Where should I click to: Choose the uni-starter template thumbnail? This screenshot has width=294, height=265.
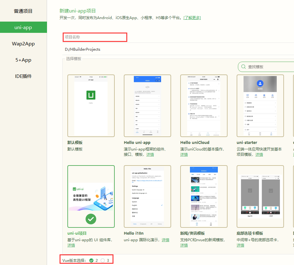[260, 106]
